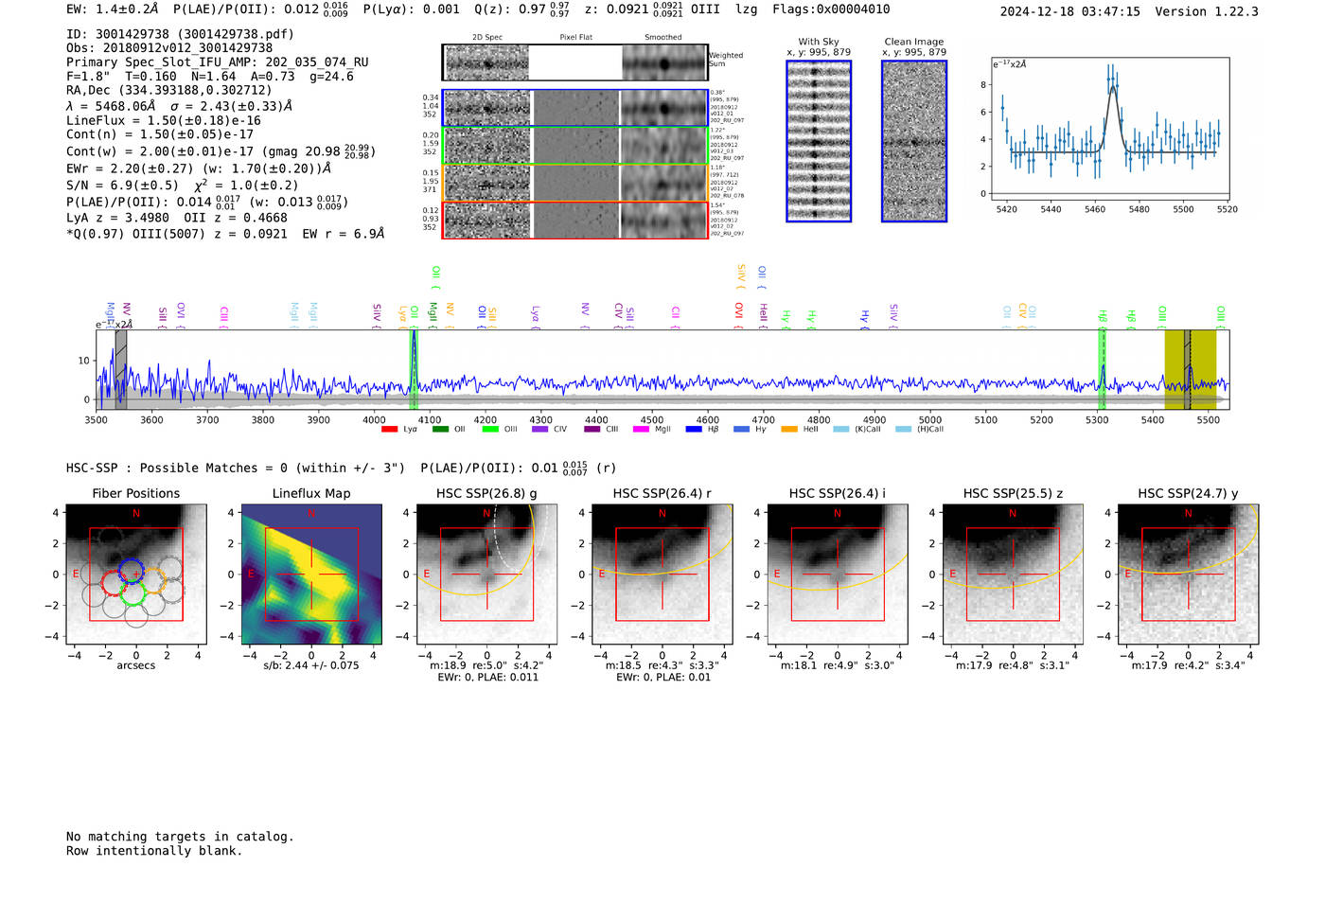Click the 'Obs: 20180912v012_3001429738' line
This screenshot has width=1325, height=902.
[169, 48]
